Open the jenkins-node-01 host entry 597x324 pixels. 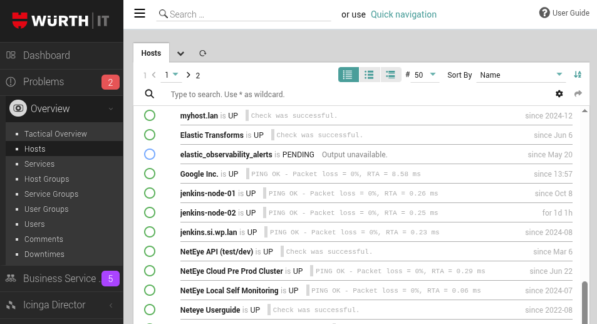pos(208,194)
